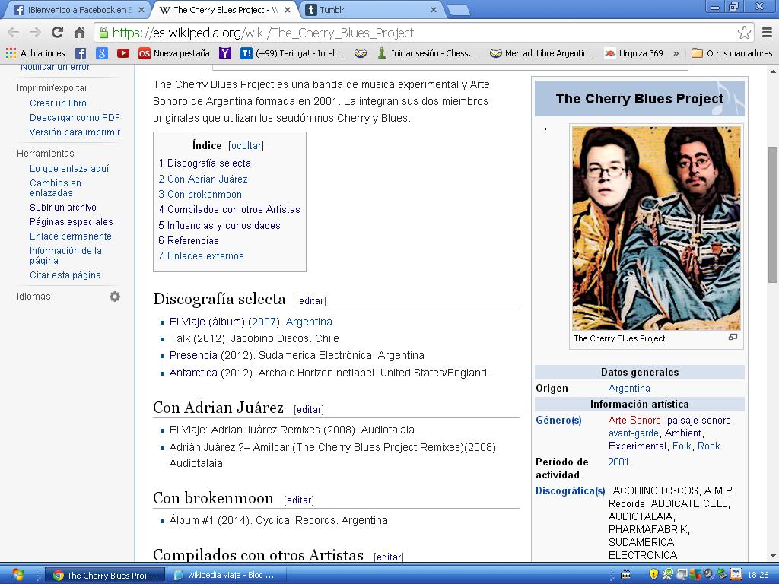Open the Antarctica album link

[193, 373]
